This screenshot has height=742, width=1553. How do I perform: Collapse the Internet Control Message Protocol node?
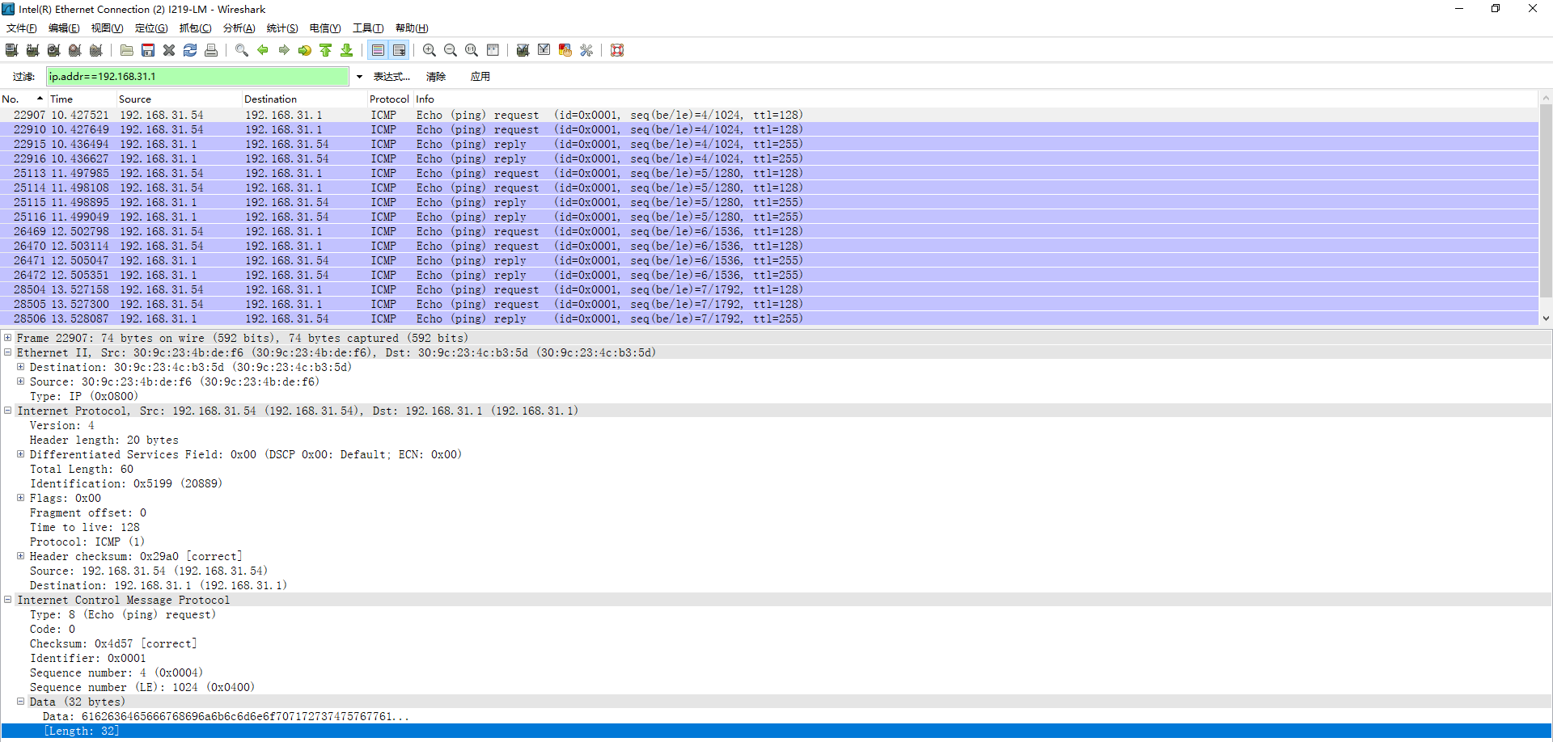(8, 600)
